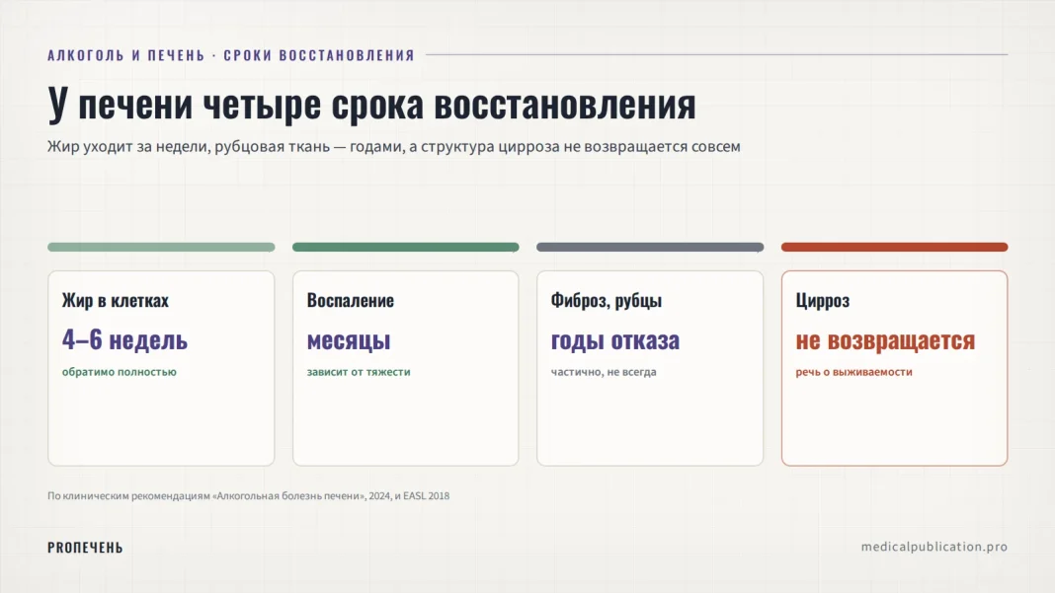The width and height of the screenshot is (1055, 593).
Task: Click the red value 'не возвращается'
Action: [x=885, y=340]
